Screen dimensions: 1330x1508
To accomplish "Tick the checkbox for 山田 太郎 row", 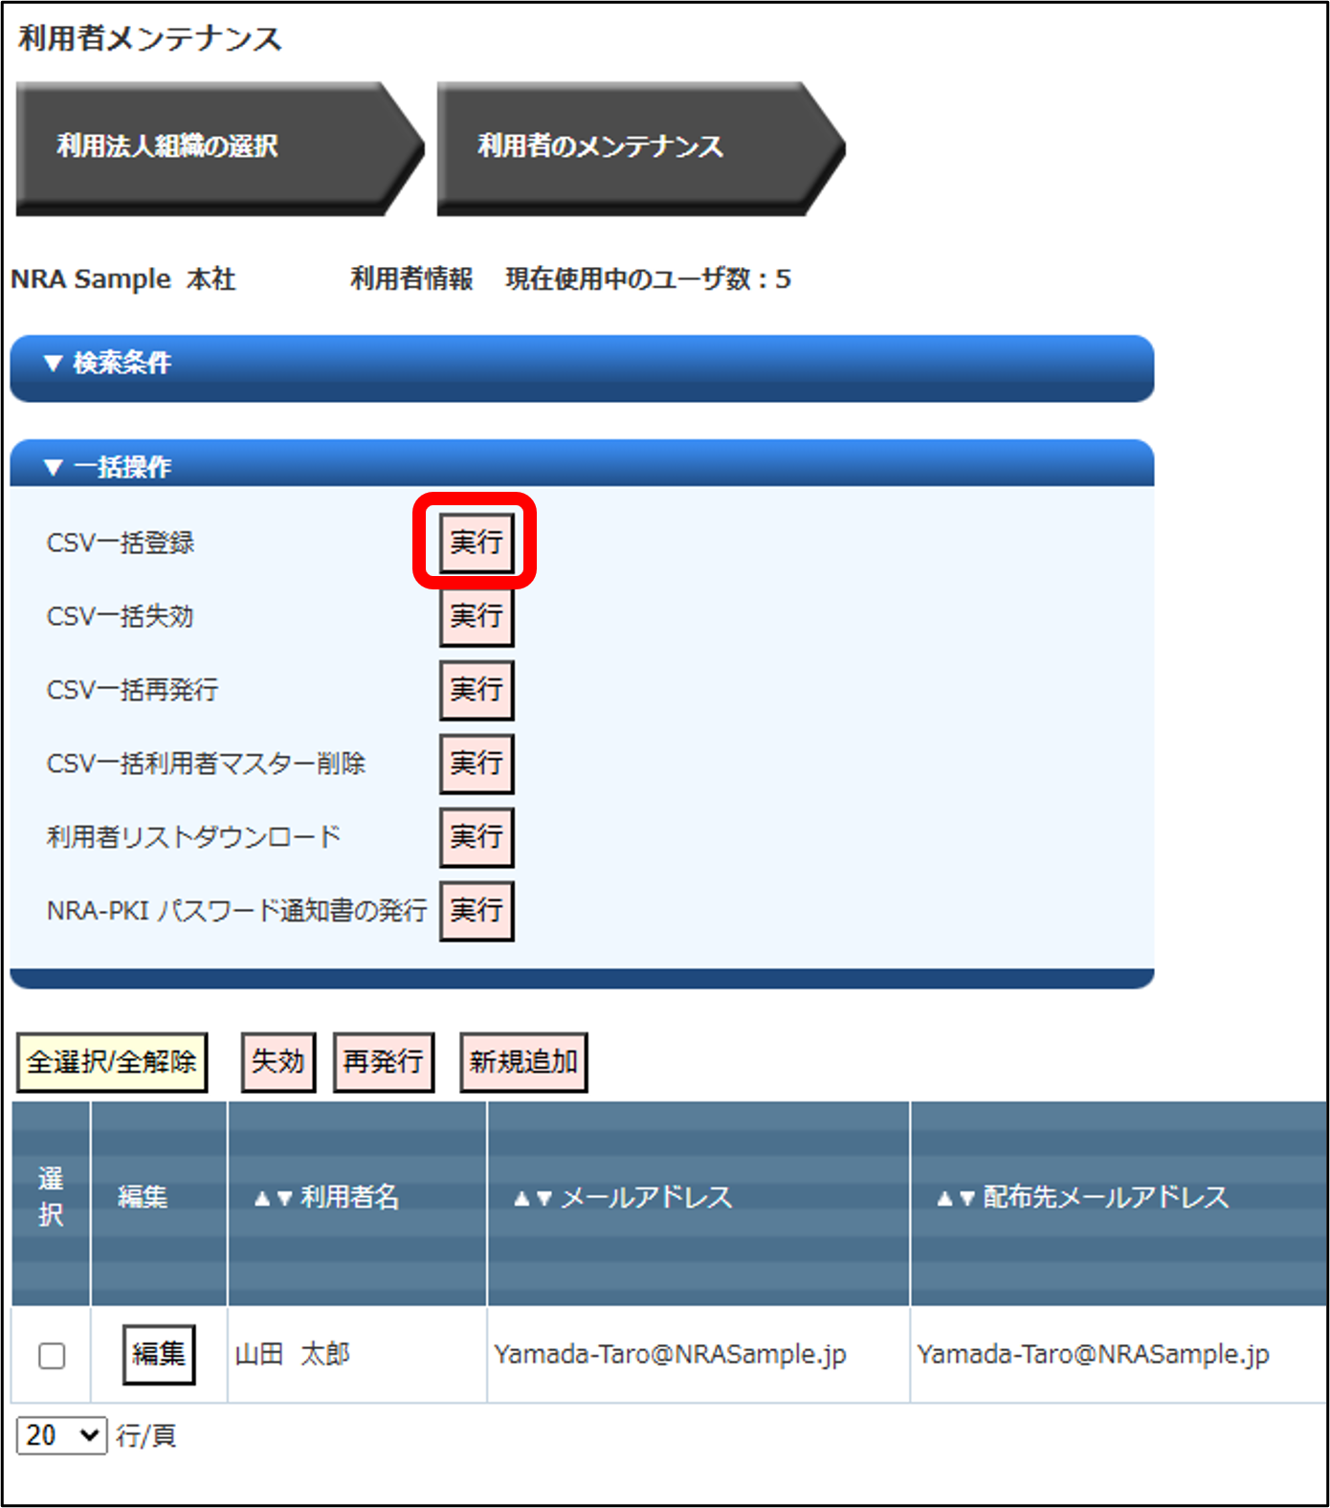I will (x=52, y=1356).
